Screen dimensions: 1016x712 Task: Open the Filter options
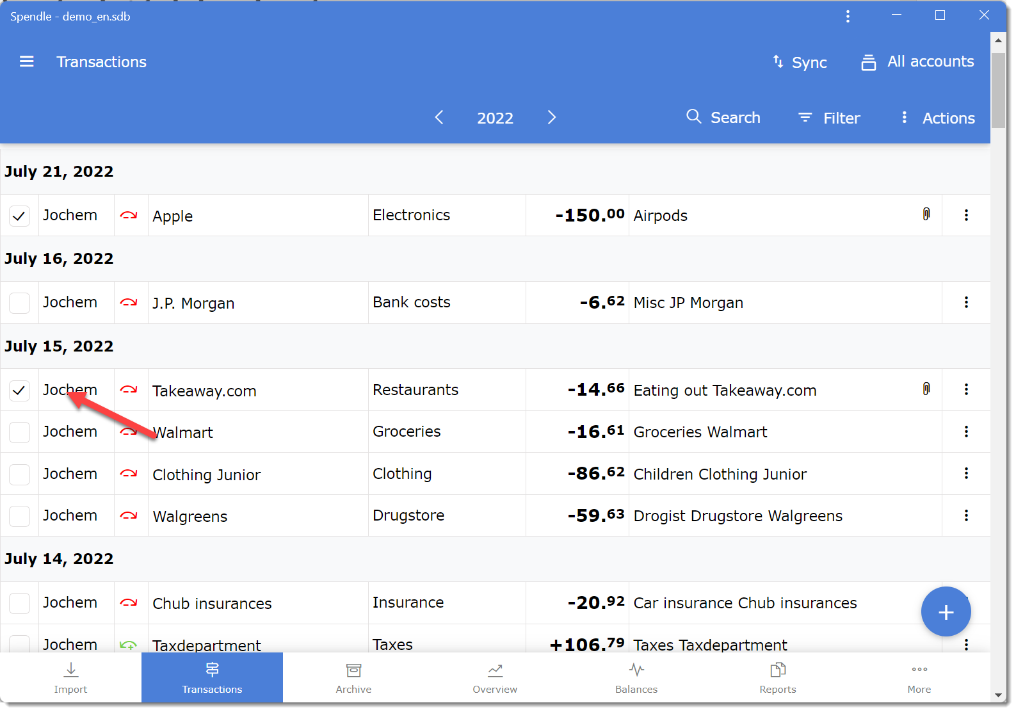[829, 118]
